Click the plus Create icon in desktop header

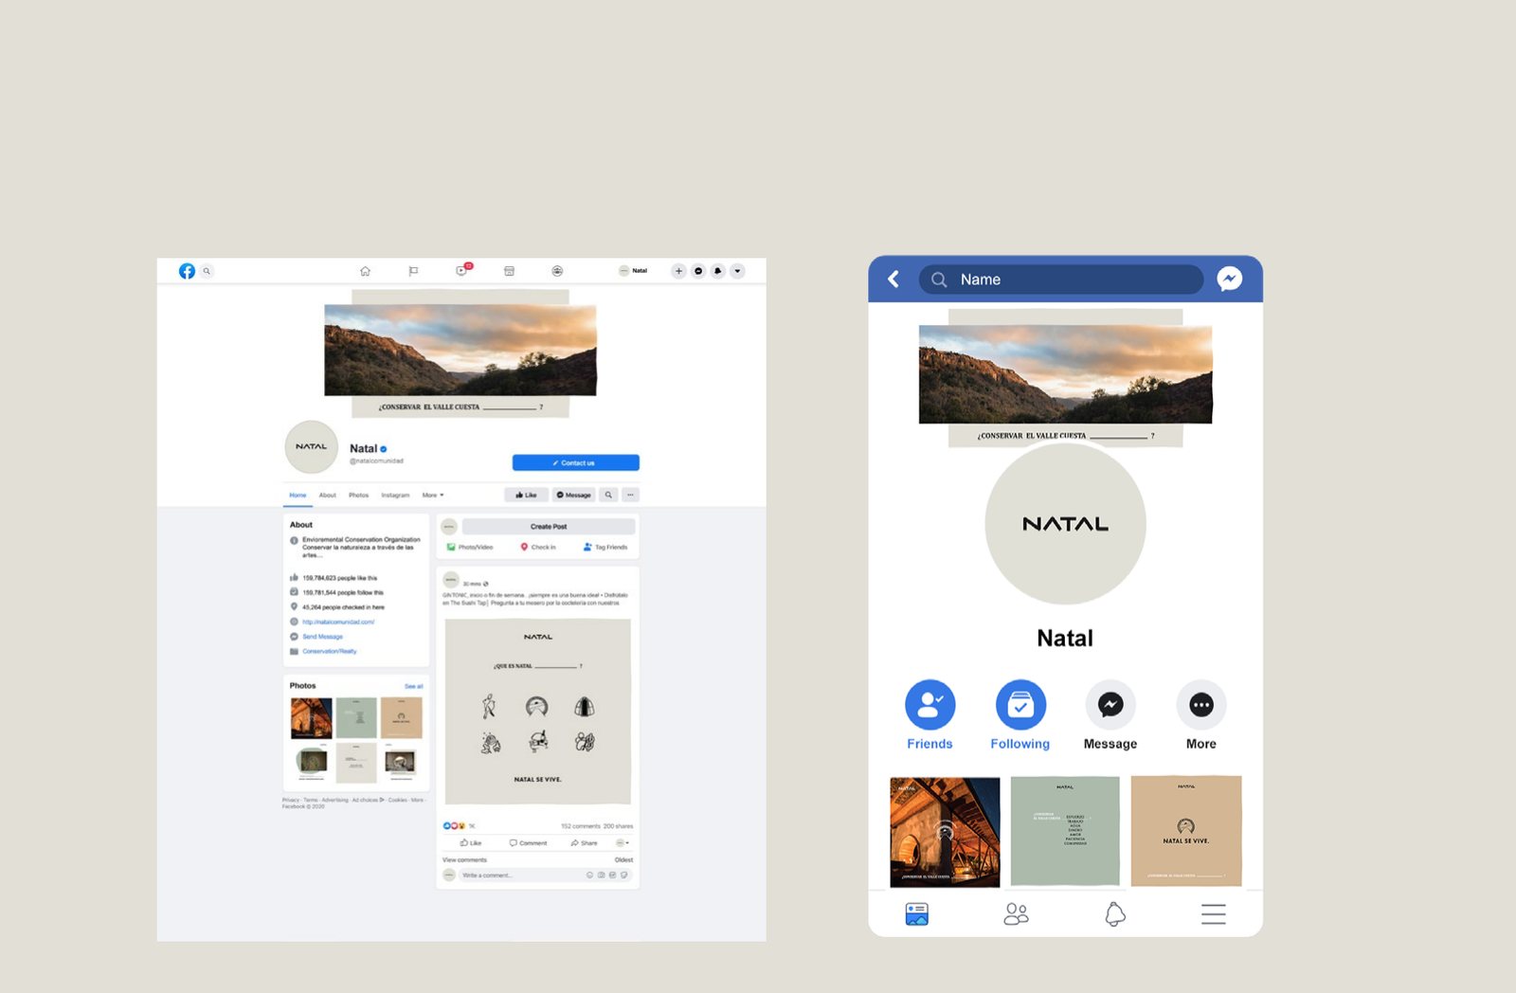(x=678, y=271)
